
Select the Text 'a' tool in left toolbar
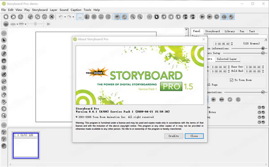4,67
